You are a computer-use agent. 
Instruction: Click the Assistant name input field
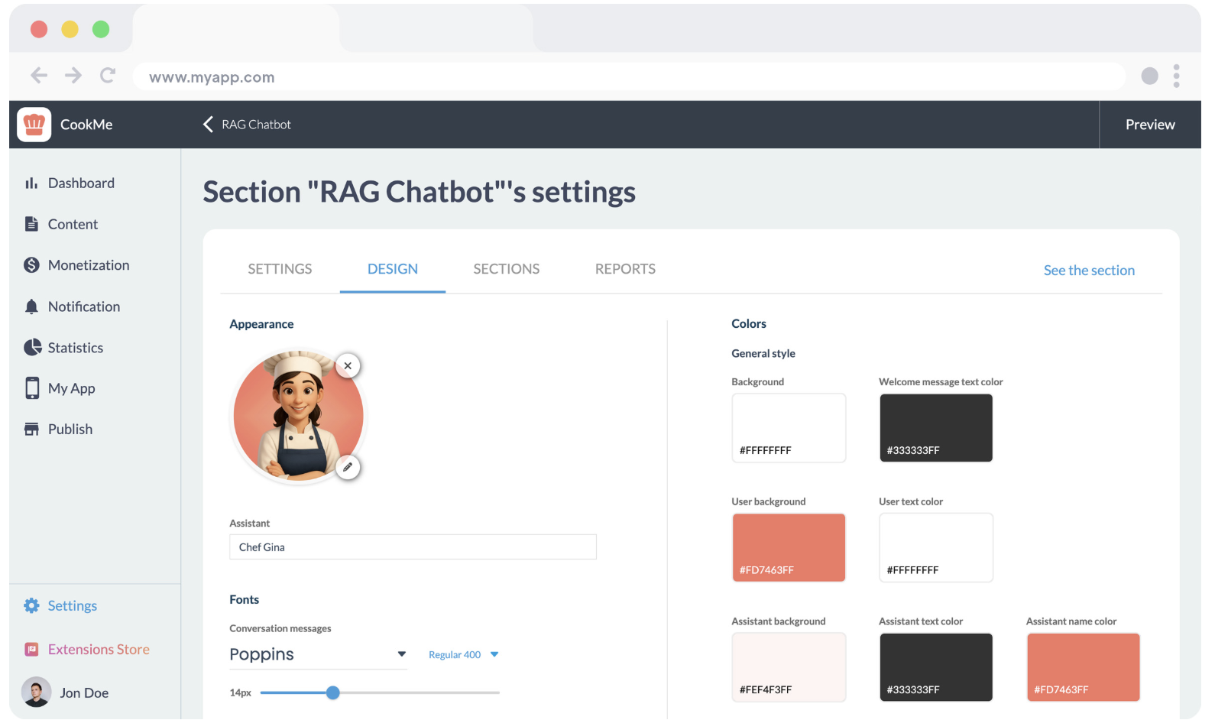point(413,547)
